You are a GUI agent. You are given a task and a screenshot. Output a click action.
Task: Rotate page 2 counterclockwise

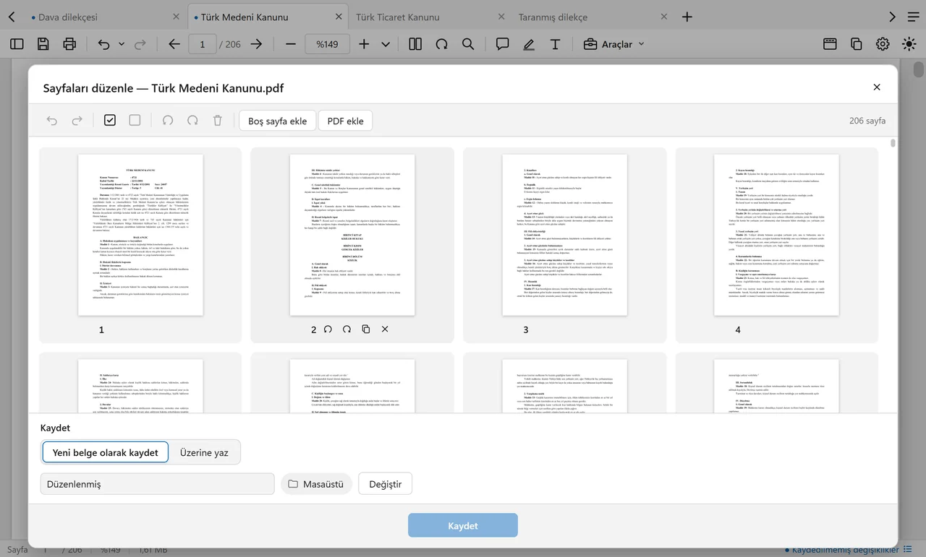(328, 329)
